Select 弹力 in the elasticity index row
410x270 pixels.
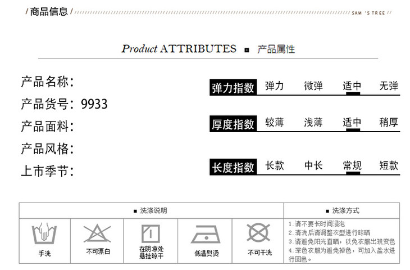point(274,86)
